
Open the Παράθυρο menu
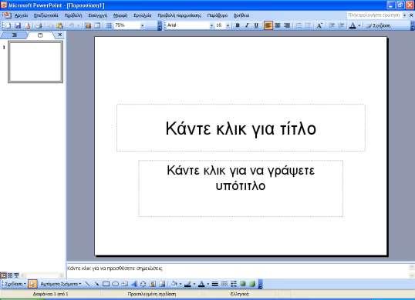(x=218, y=15)
